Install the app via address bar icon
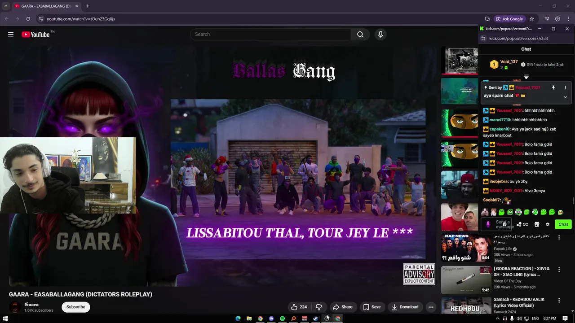Image resolution: width=575 pixels, height=323 pixels. [487, 19]
